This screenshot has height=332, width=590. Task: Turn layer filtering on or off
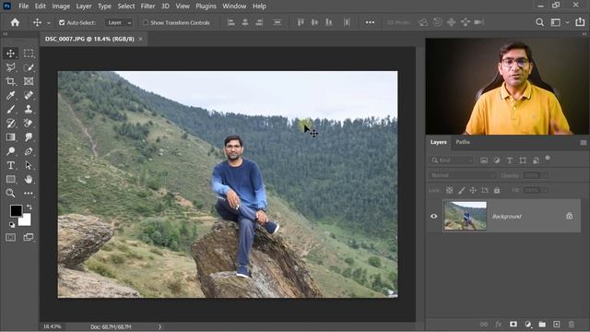(x=548, y=159)
